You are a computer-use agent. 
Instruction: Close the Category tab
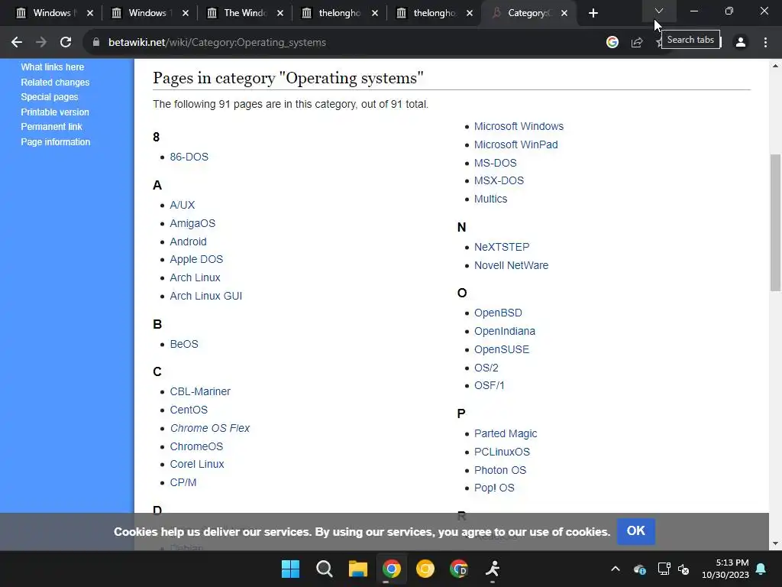tap(564, 14)
